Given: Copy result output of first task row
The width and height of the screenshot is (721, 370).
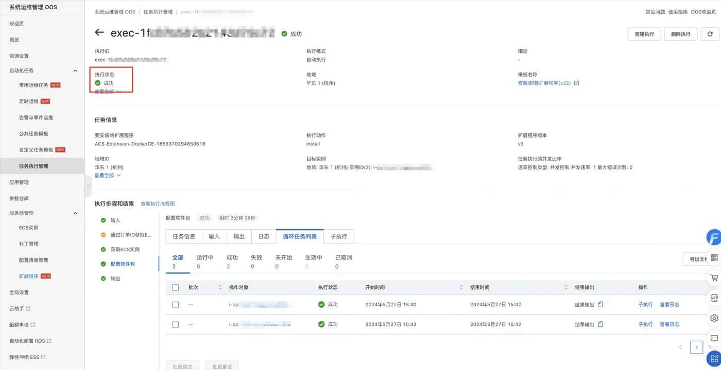Looking at the screenshot, I should click(x=600, y=304).
